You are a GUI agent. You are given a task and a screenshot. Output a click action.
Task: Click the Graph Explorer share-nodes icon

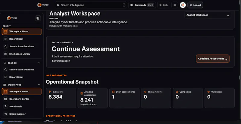click(x=5, y=114)
